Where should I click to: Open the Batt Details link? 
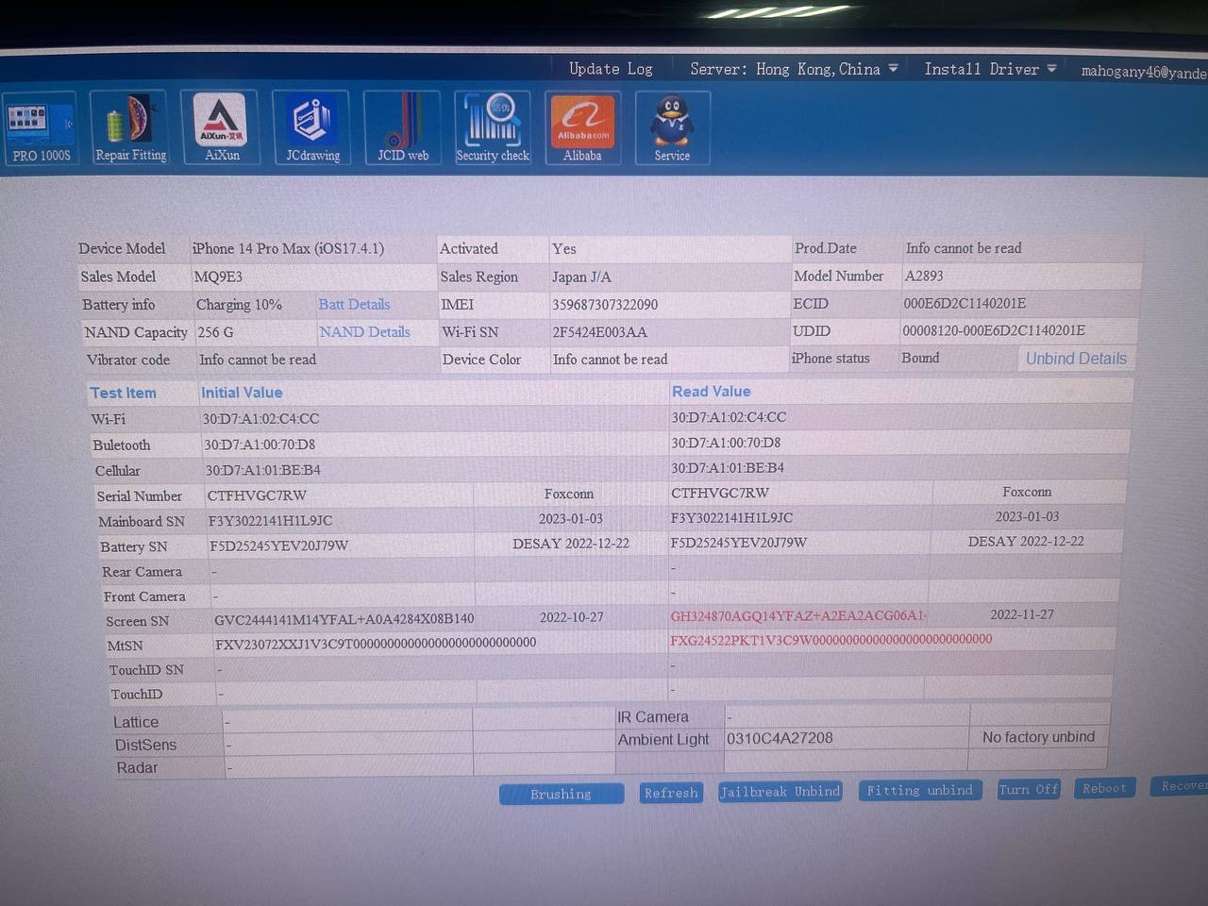point(354,304)
